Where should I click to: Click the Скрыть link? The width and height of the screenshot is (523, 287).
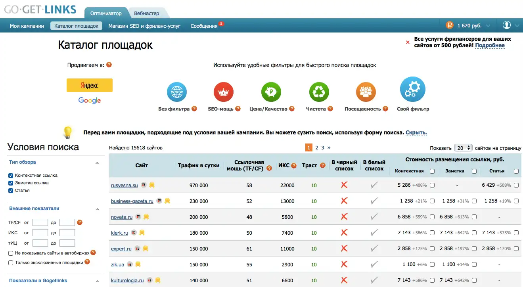pyautogui.click(x=416, y=133)
